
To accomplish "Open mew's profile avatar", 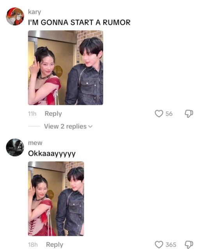I will [x=15, y=147].
